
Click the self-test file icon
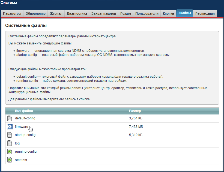(10, 160)
